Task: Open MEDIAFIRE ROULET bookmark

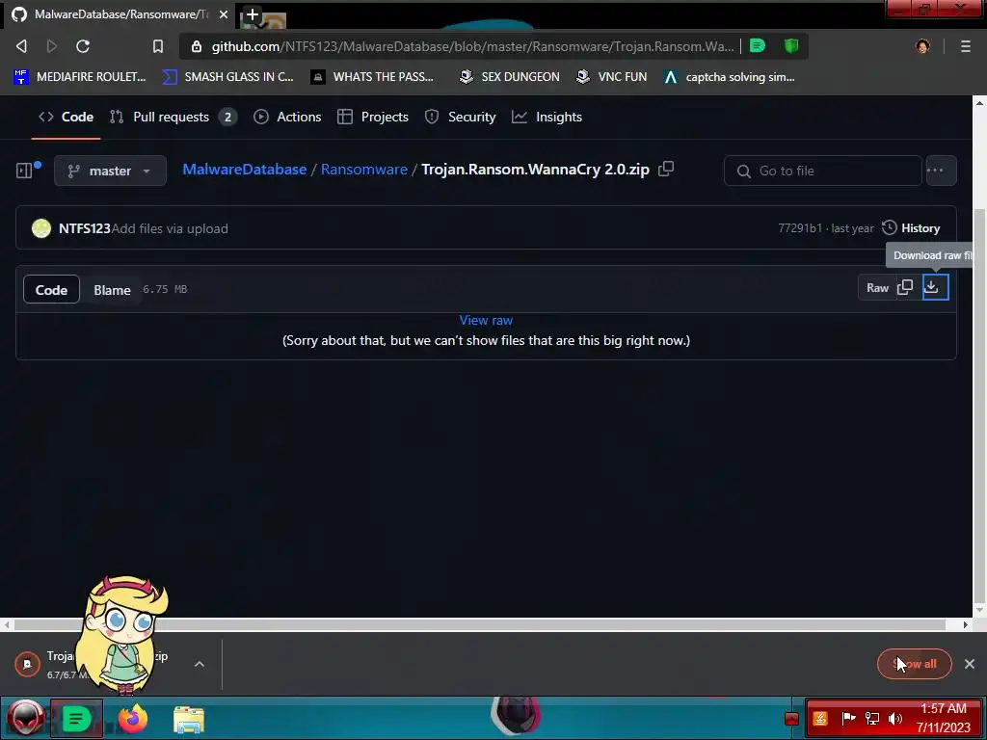Action: (80, 77)
